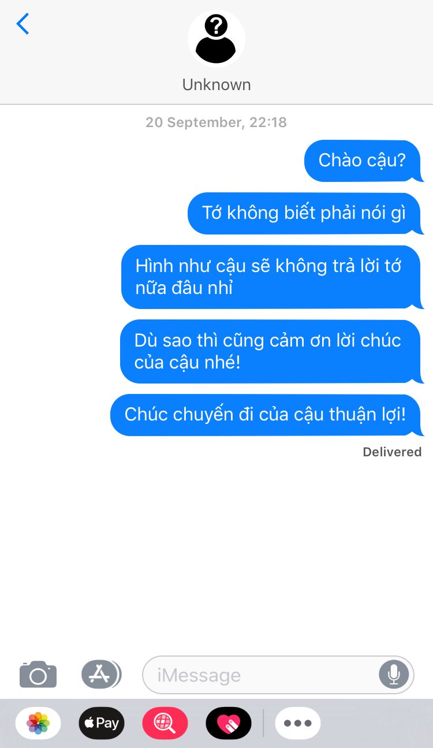
Task: Open Apple Pay in app strip
Action: click(x=102, y=723)
